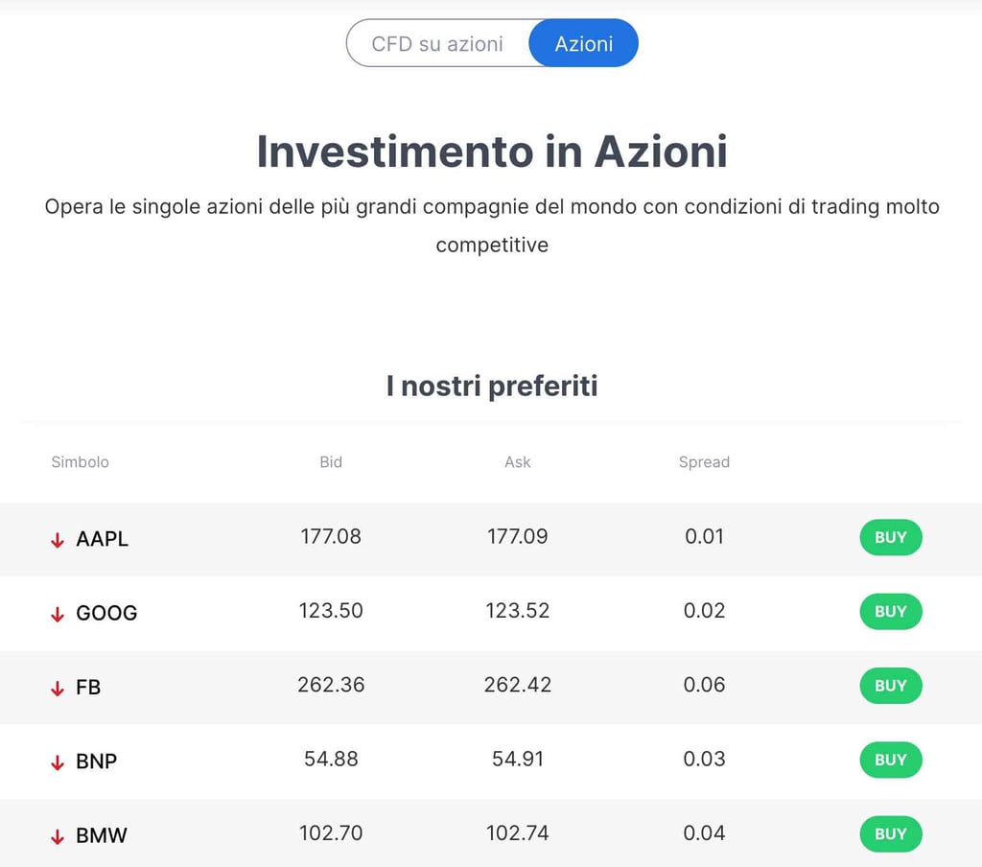Click the red down arrow beside BNP

click(x=58, y=762)
